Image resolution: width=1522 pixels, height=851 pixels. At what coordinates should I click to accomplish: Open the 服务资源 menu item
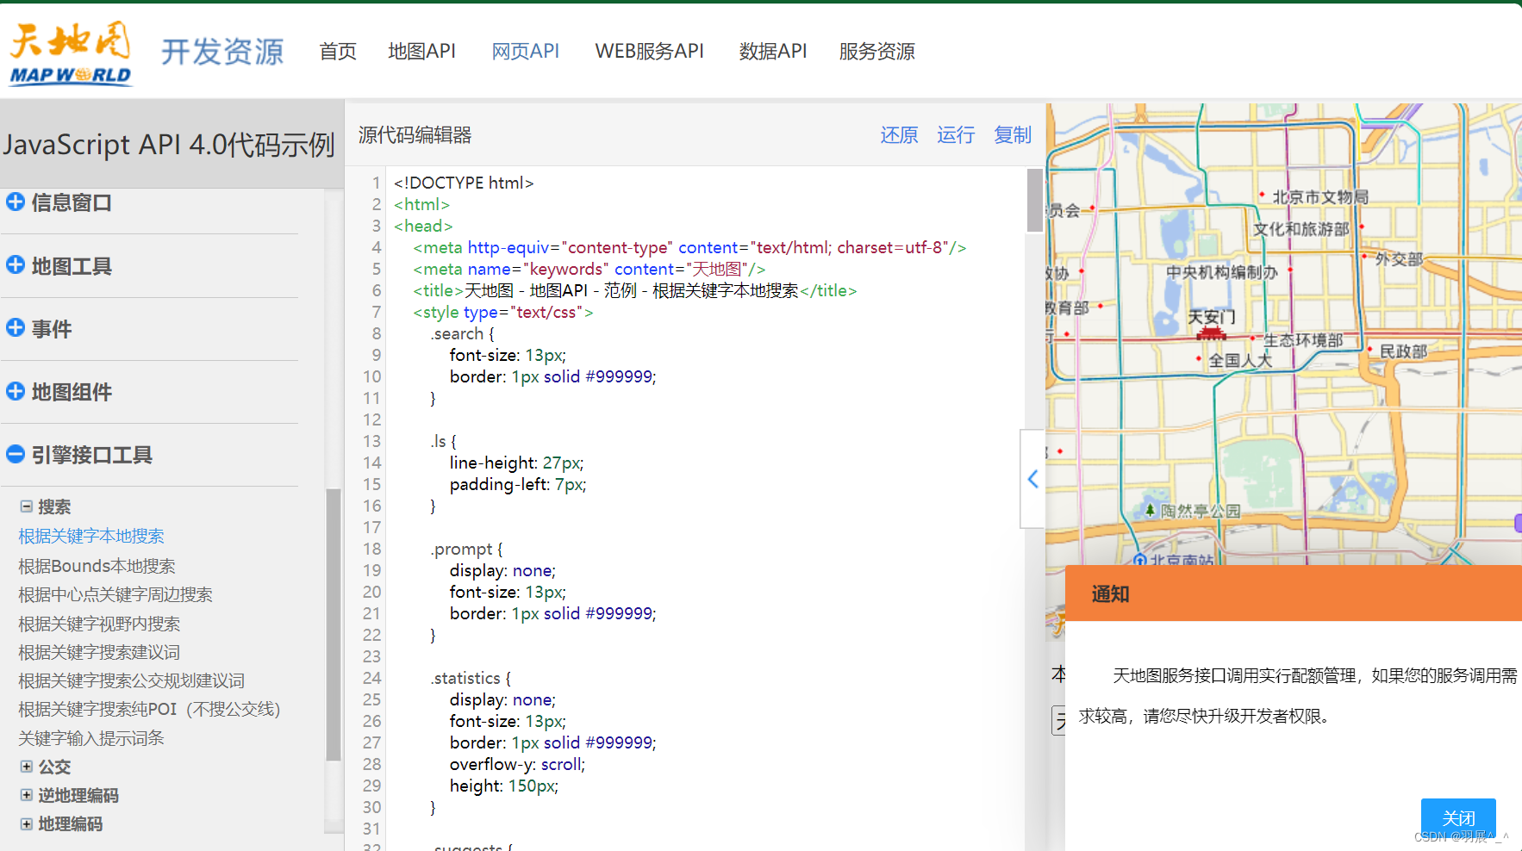coord(877,52)
